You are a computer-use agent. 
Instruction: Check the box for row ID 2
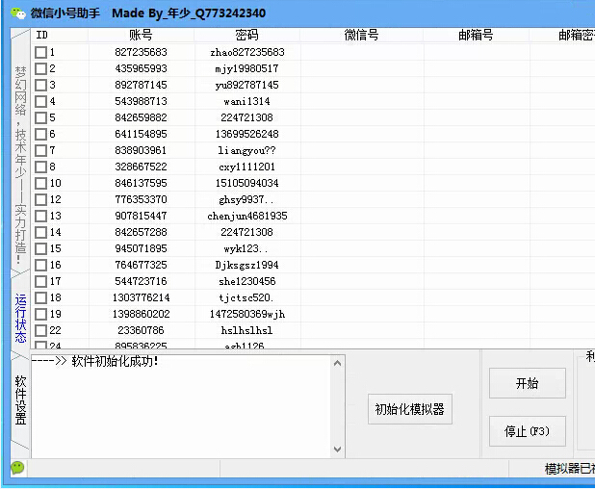(40, 68)
